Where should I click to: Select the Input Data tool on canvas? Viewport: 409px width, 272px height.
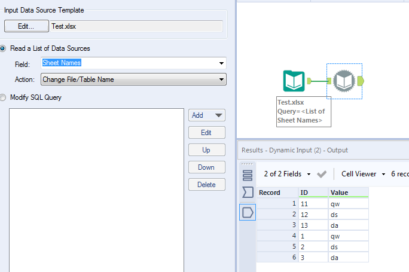(x=294, y=81)
